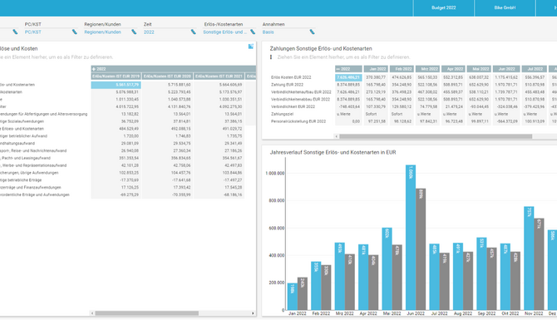
Task: Select cell 5.664.606,69
Action: (219, 85)
